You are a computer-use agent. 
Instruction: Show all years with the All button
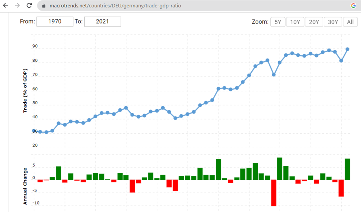click(350, 22)
